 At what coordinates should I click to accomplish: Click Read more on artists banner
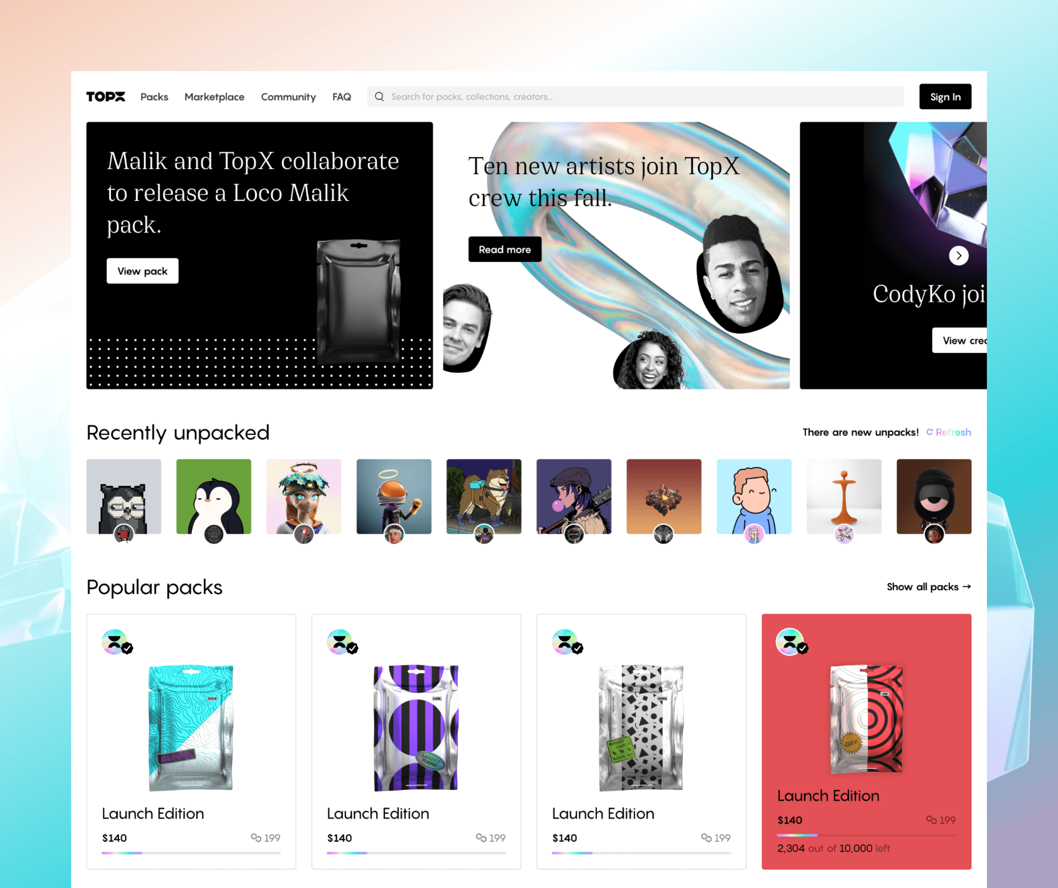pyautogui.click(x=505, y=249)
